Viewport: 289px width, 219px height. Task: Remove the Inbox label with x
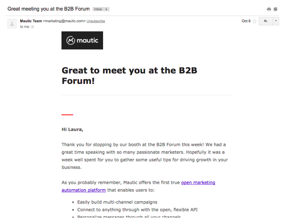click(x=106, y=9)
